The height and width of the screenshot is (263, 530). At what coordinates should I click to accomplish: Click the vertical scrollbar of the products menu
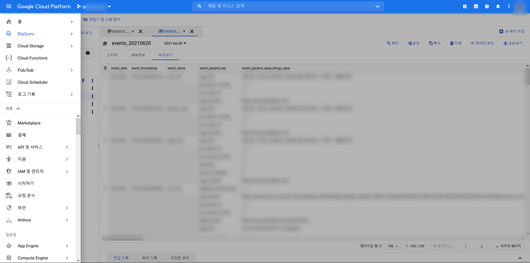78,126
